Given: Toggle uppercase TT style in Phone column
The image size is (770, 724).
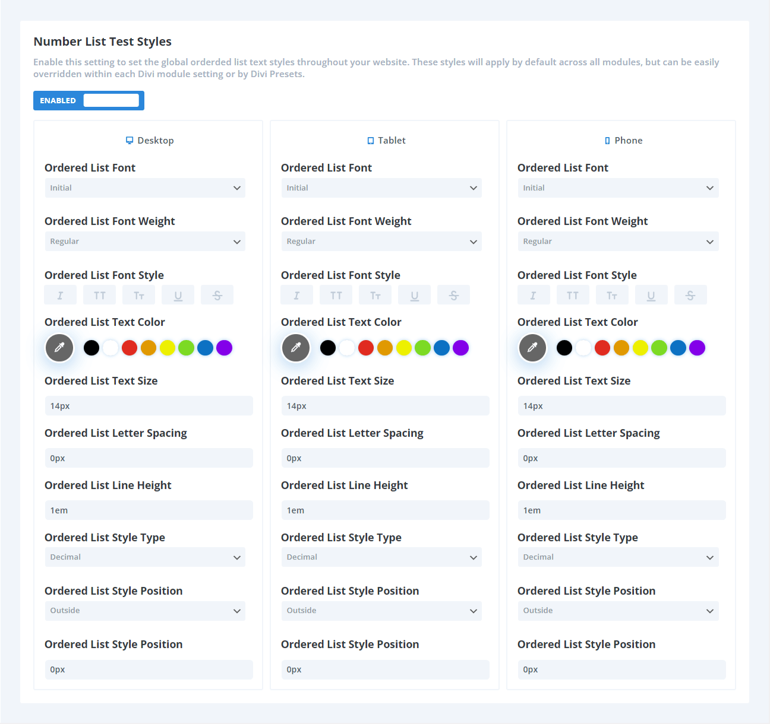Looking at the screenshot, I should point(573,295).
